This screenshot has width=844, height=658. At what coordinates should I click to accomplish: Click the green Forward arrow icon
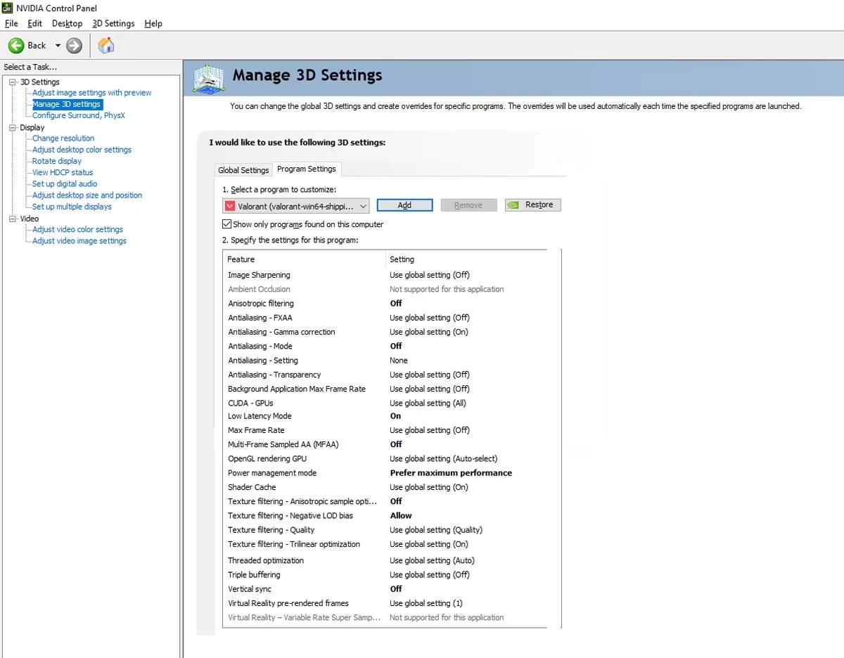[x=74, y=46]
